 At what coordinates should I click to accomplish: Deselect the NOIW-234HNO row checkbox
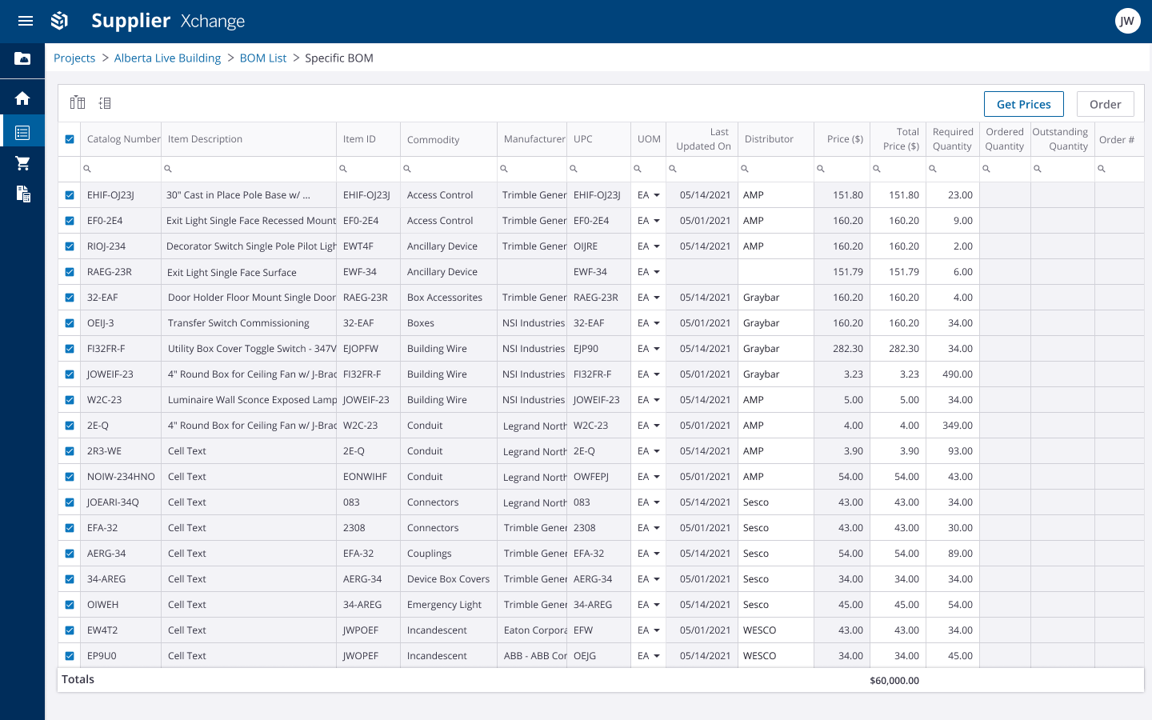70,477
